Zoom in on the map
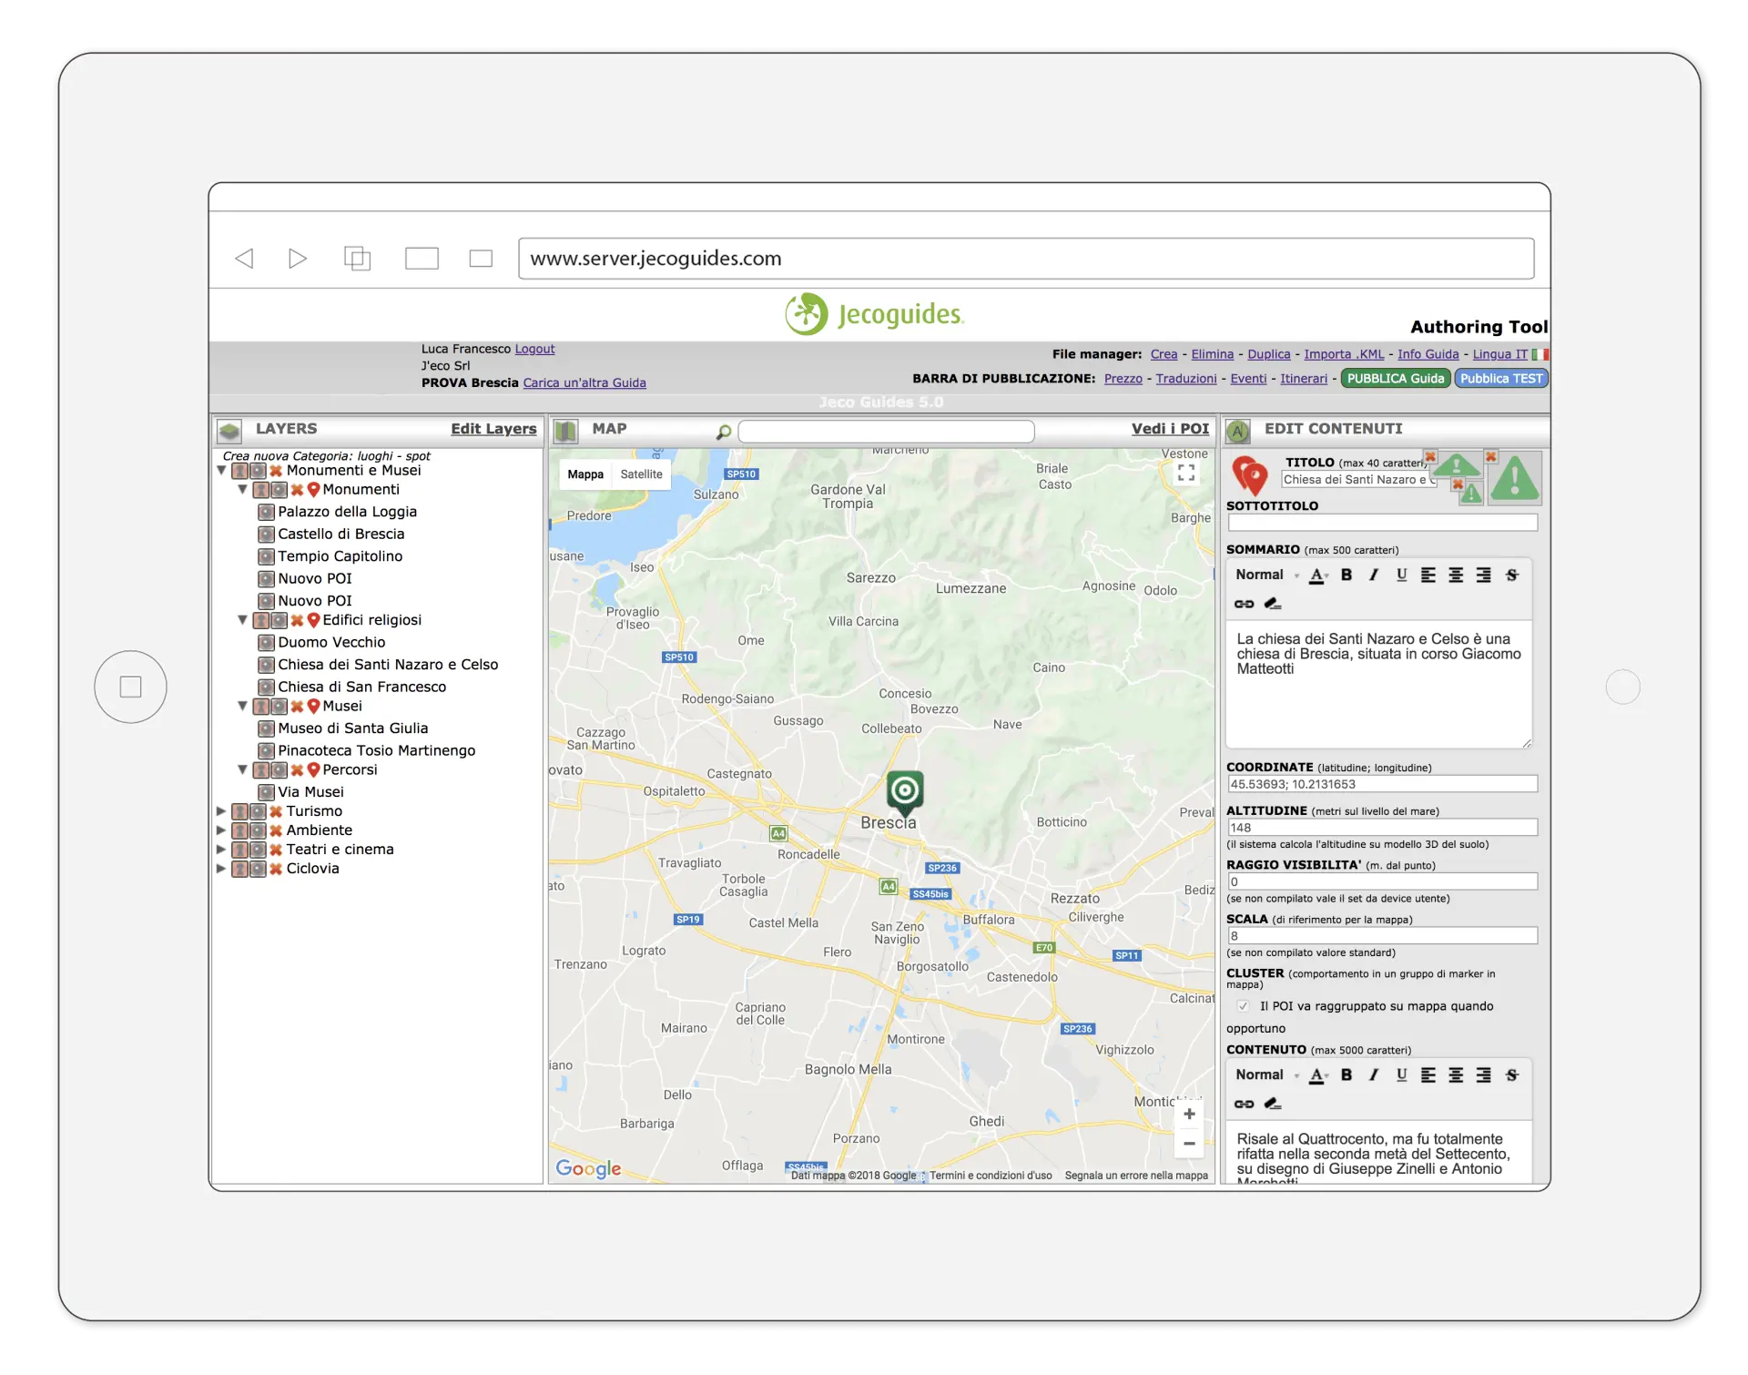 pyautogui.click(x=1189, y=1114)
